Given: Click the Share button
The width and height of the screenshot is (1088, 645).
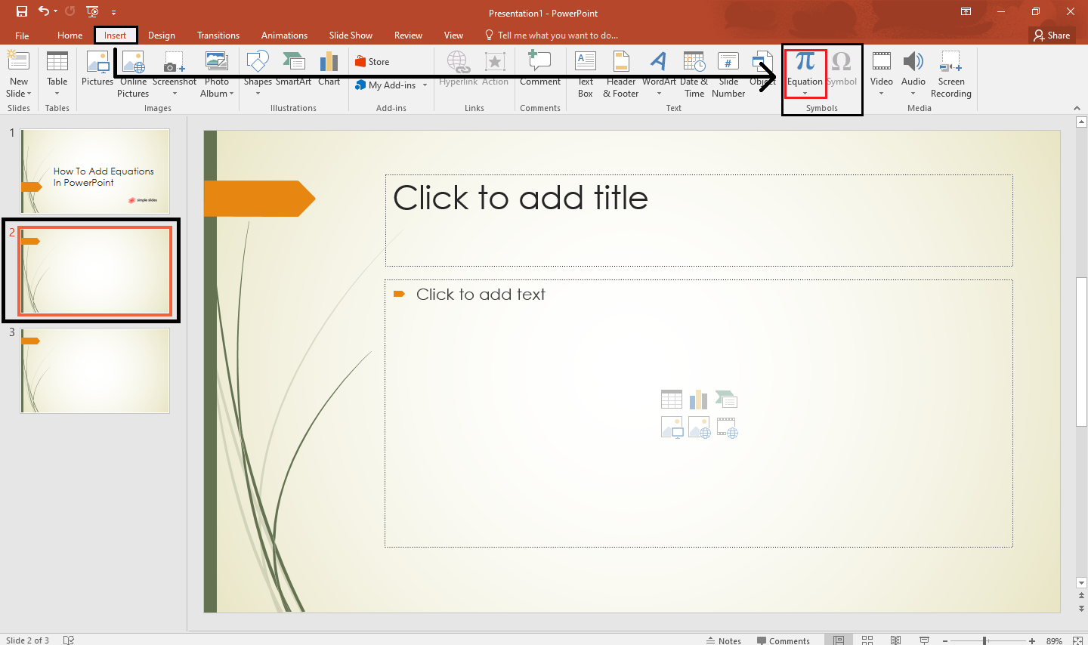Looking at the screenshot, I should 1052,35.
